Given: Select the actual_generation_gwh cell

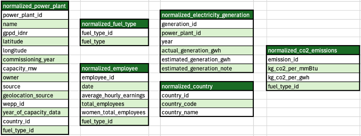Looking at the screenshot, I should pos(207,50).
